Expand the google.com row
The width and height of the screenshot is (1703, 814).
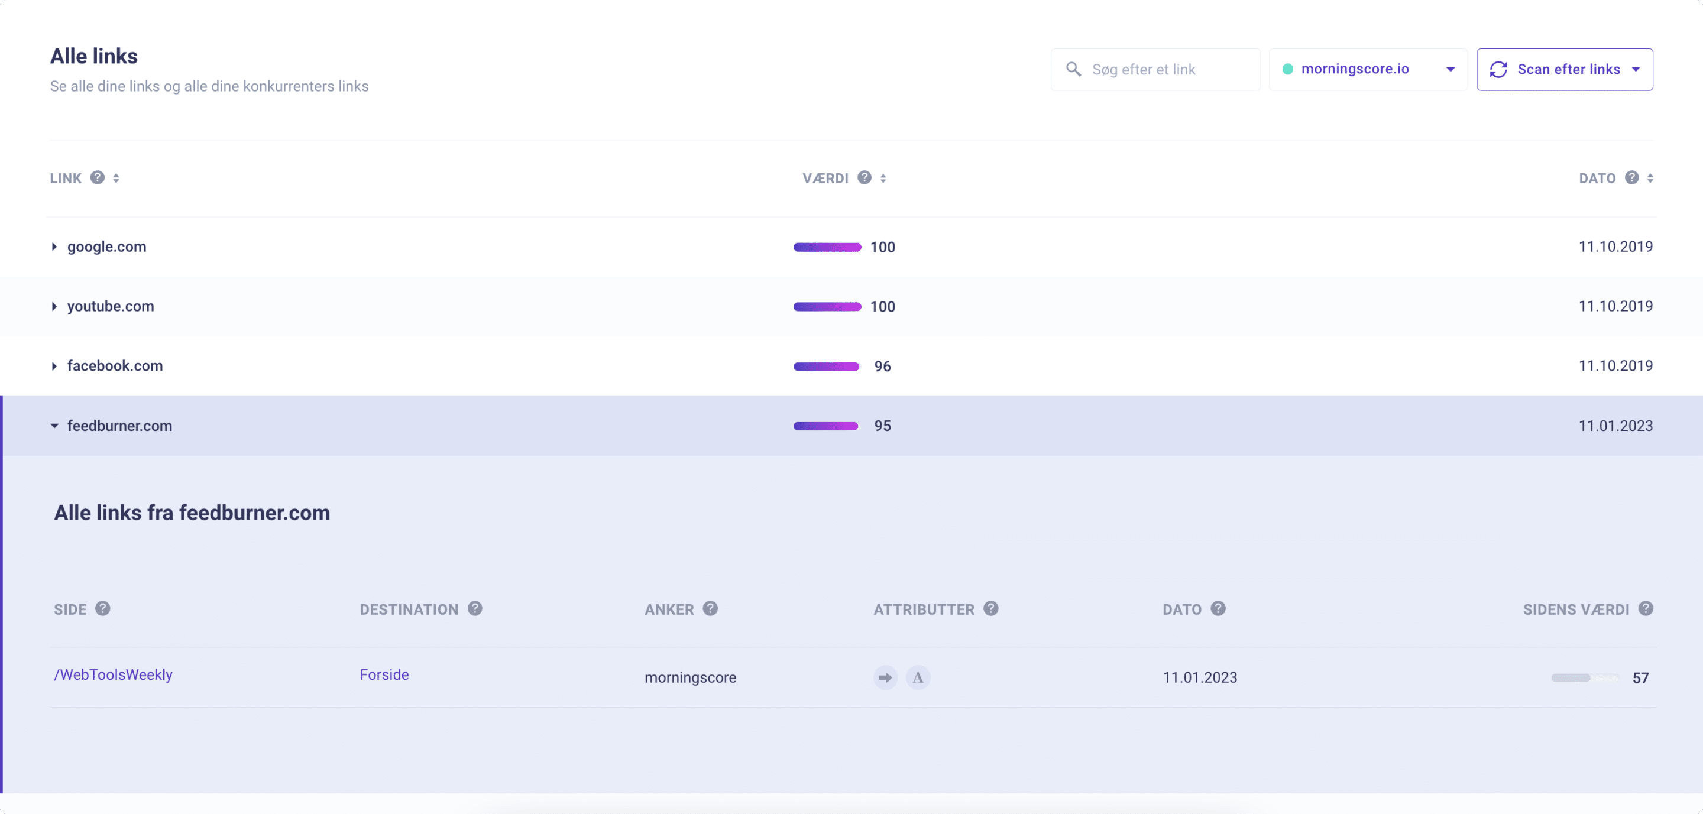[54, 247]
